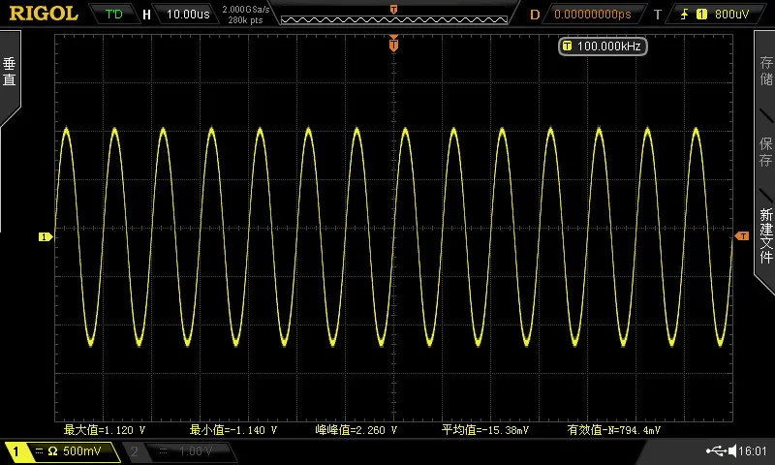Click the RIGOL logo
The width and height of the screenshot is (775, 465).
[44, 14]
